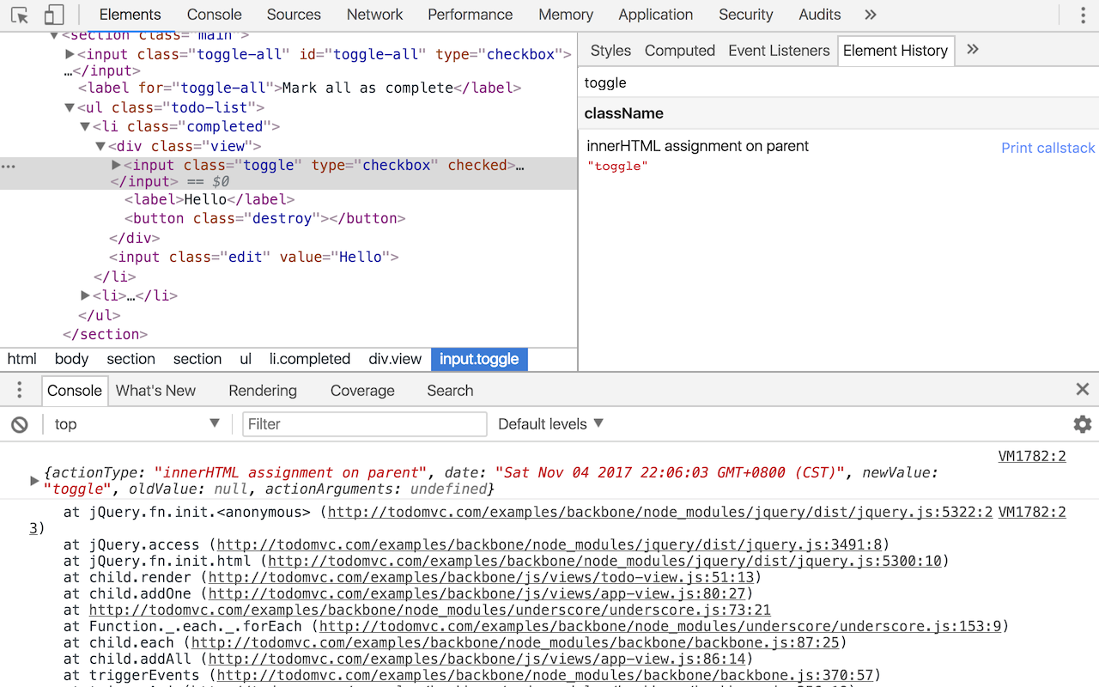Image resolution: width=1099 pixels, height=687 pixels.
Task: Switch to the Network tab
Action: click(374, 15)
